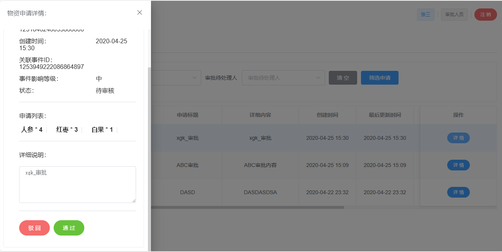This screenshot has width=502, height=252.
Task: Open 详情 for the xgk_审批 row
Action: pos(458,138)
